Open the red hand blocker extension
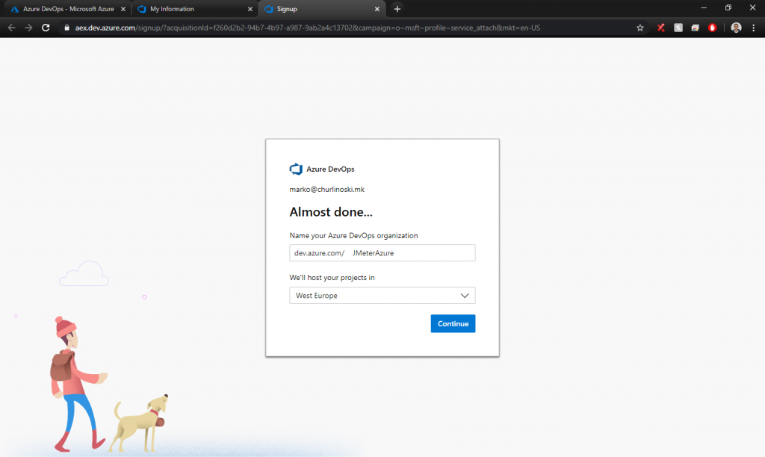This screenshot has width=765, height=457. tap(712, 28)
